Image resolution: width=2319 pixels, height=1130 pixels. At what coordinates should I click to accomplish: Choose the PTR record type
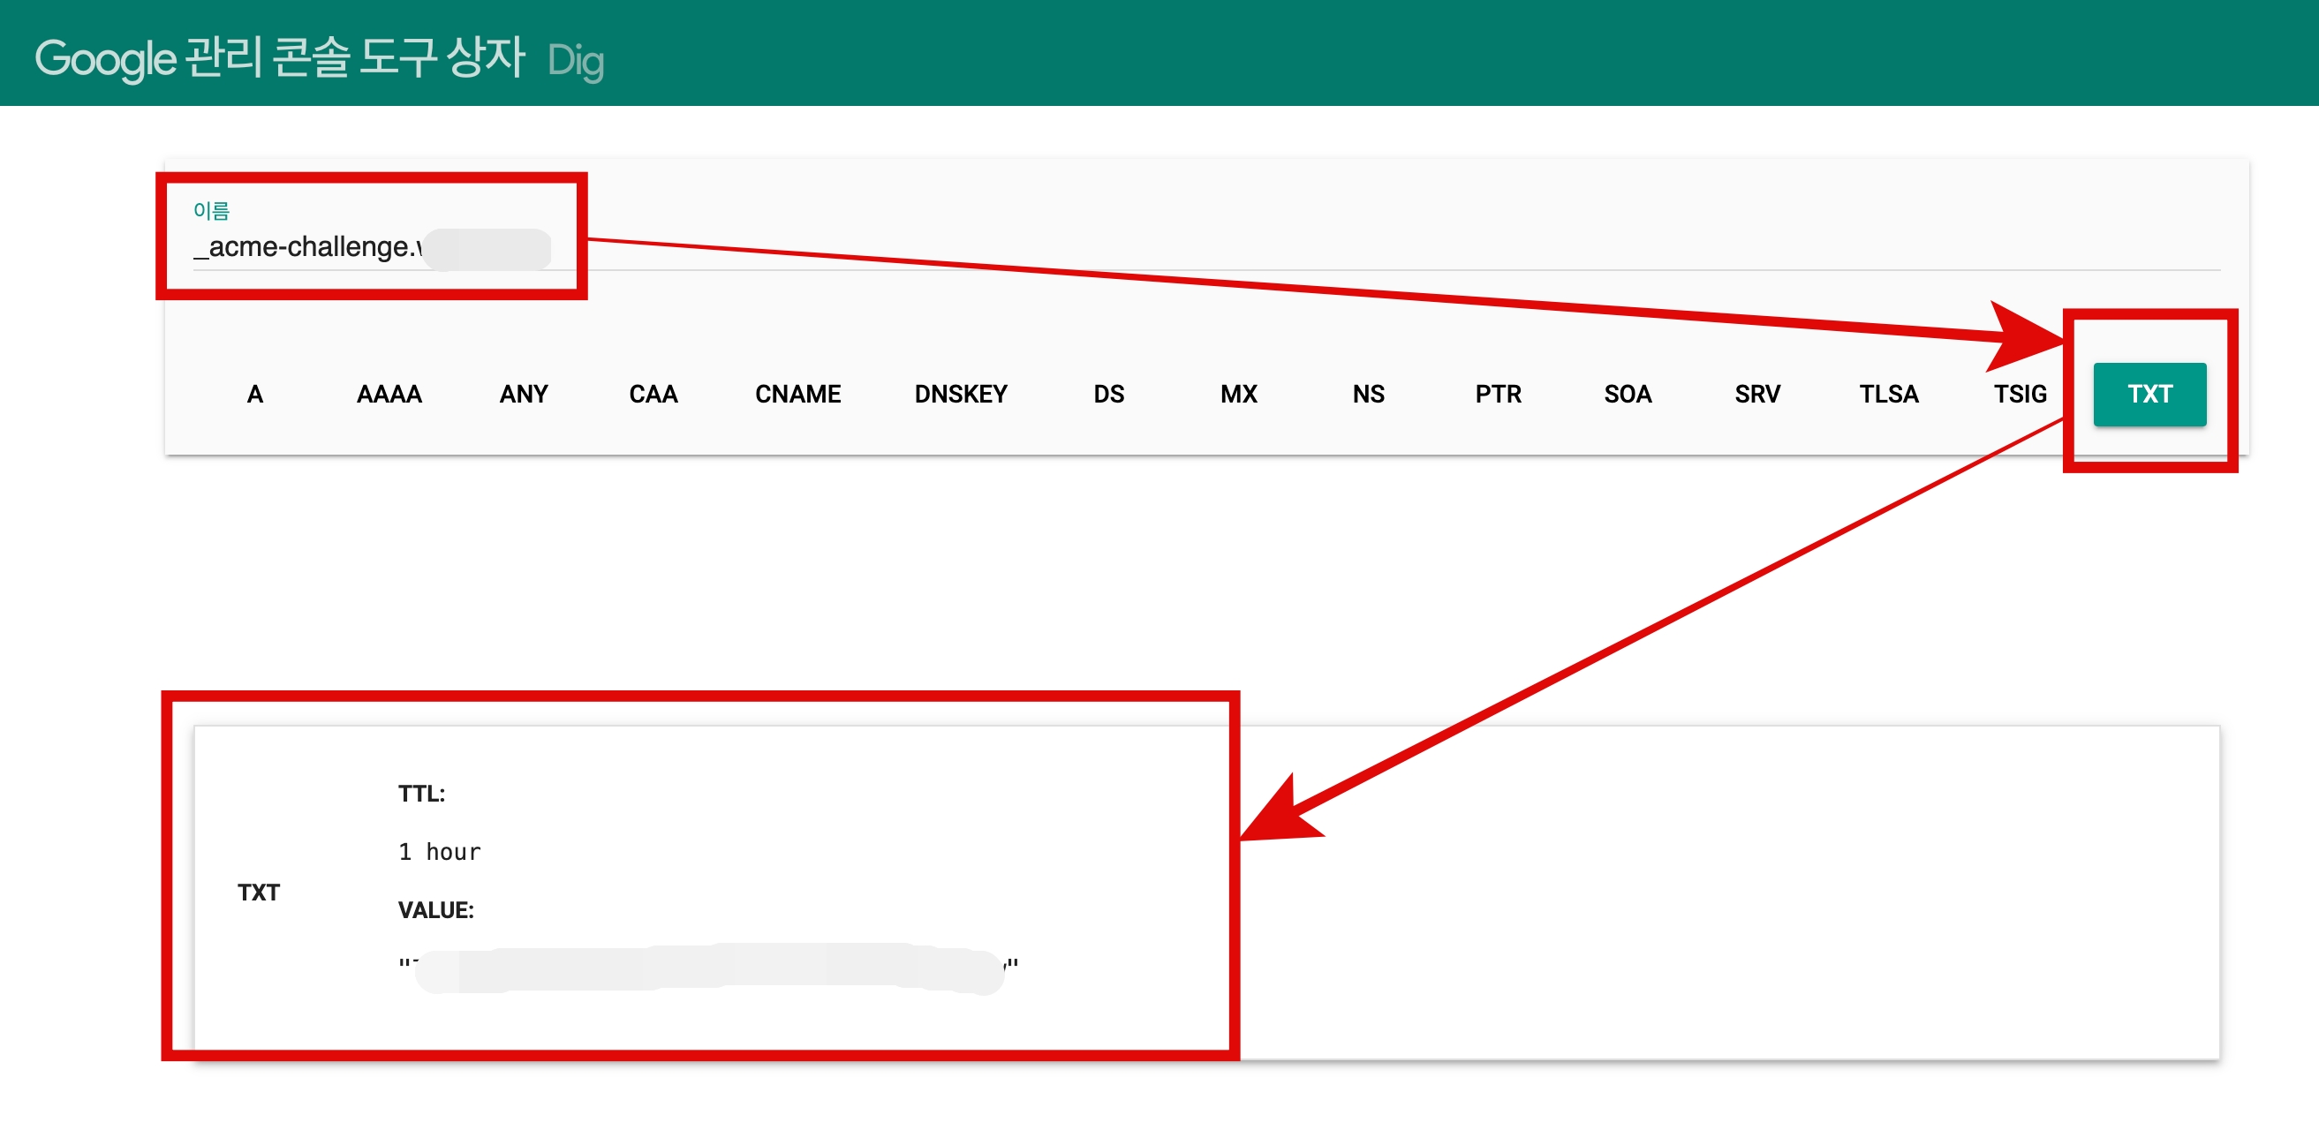1498,394
